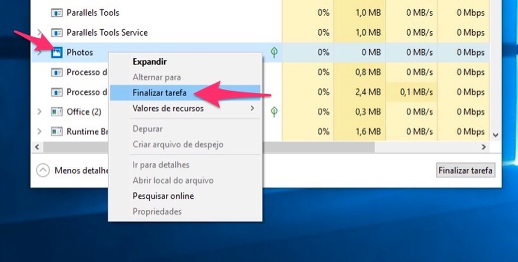The height and width of the screenshot is (262, 518).
Task: Click the vertical scrollbar down arrow
Action: tap(495, 135)
